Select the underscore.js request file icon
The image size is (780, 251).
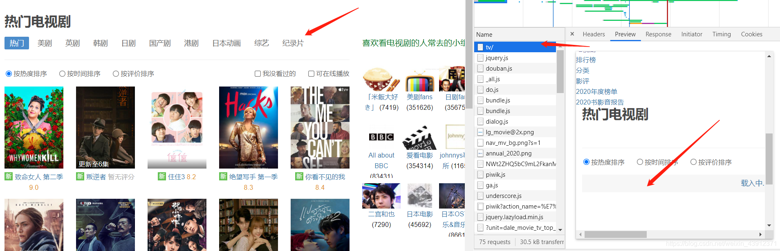point(480,196)
